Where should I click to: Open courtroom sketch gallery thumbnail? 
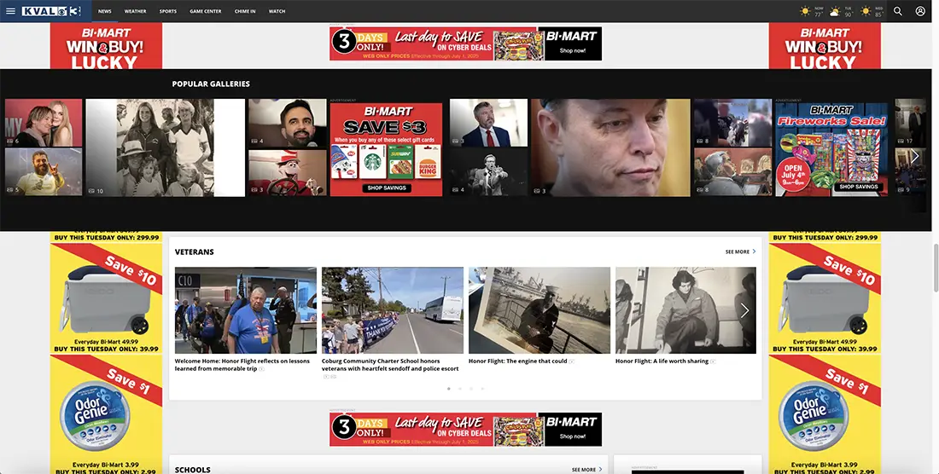[x=733, y=172]
